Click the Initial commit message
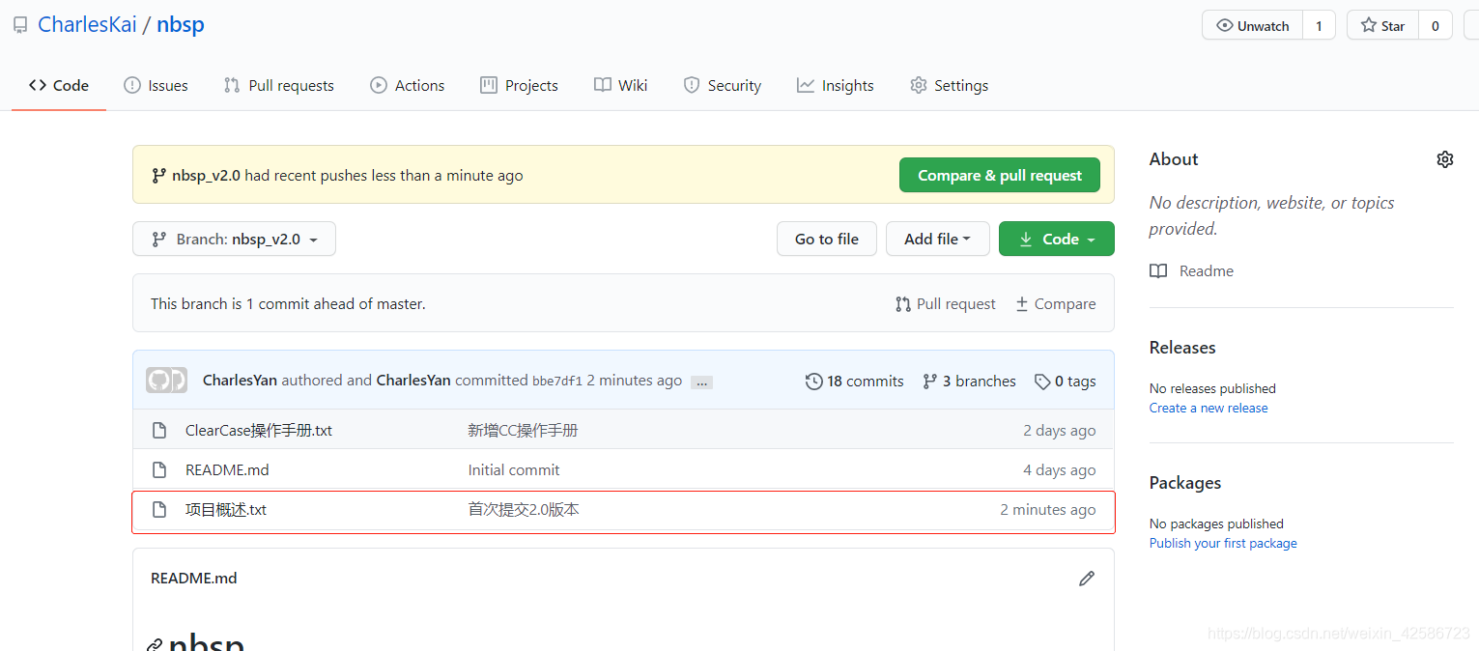 coord(514,469)
